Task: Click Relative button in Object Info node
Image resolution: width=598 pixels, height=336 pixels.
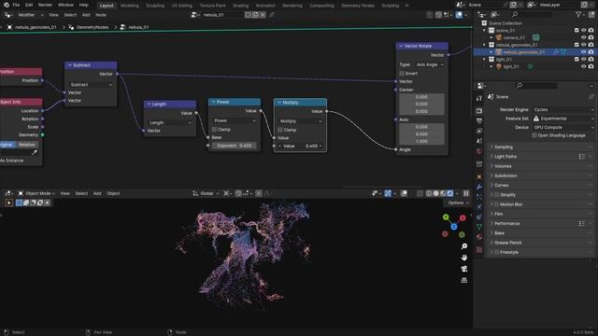Action: [27, 145]
